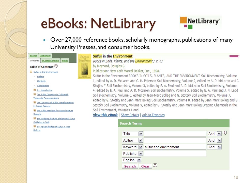Viewport: 244px width, 183px height.
Task: Click the View this eBook link
Action: click(105, 115)
